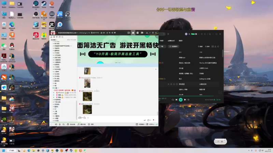The height and width of the screenshot is (153, 273).
Task: Open the equalizer sliders icon in YY bottom bar
Action: [x=63, y=124]
